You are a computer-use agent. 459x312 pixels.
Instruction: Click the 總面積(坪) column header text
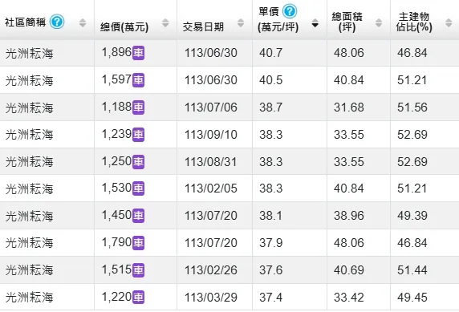347,22
